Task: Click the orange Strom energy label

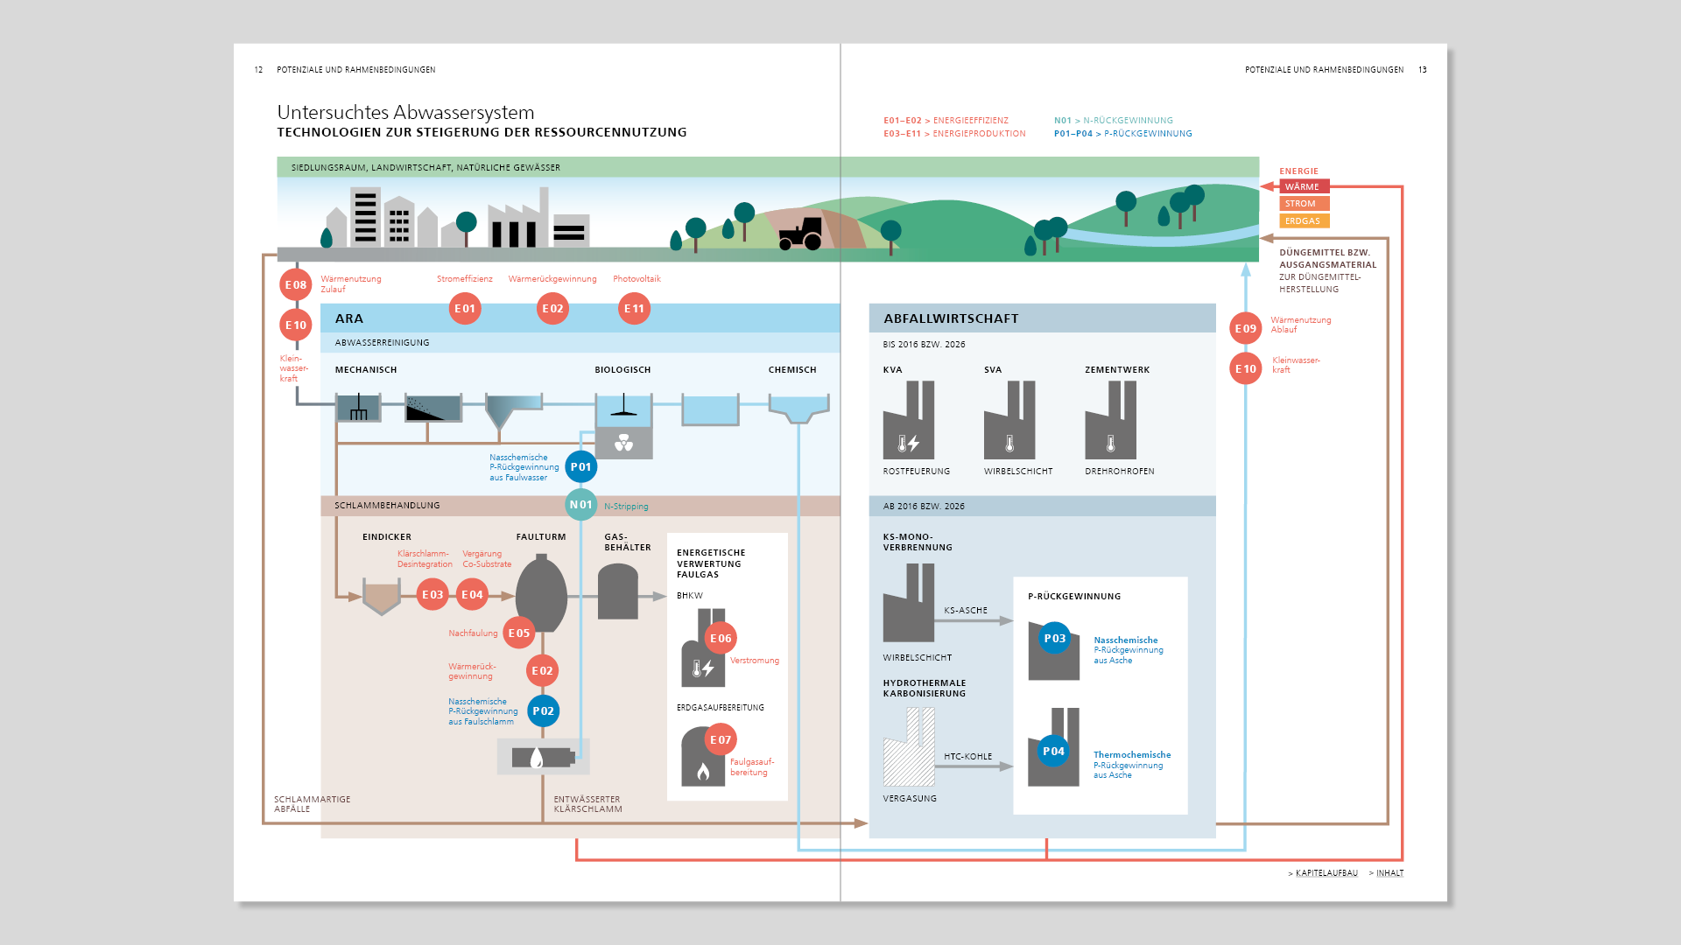Action: tap(1304, 204)
